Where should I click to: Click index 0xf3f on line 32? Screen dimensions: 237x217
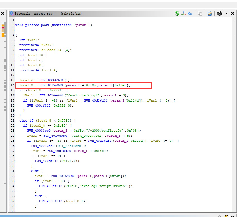pyautogui.click(x=115, y=176)
